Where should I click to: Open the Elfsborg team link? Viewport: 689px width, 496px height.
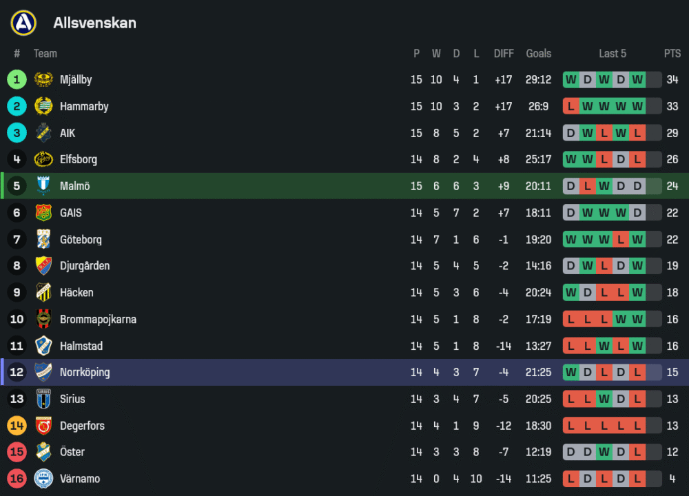pos(78,160)
